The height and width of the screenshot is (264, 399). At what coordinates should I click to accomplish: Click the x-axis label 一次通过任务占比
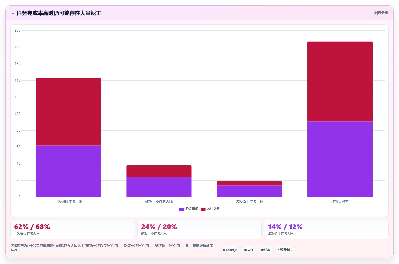click(68, 202)
